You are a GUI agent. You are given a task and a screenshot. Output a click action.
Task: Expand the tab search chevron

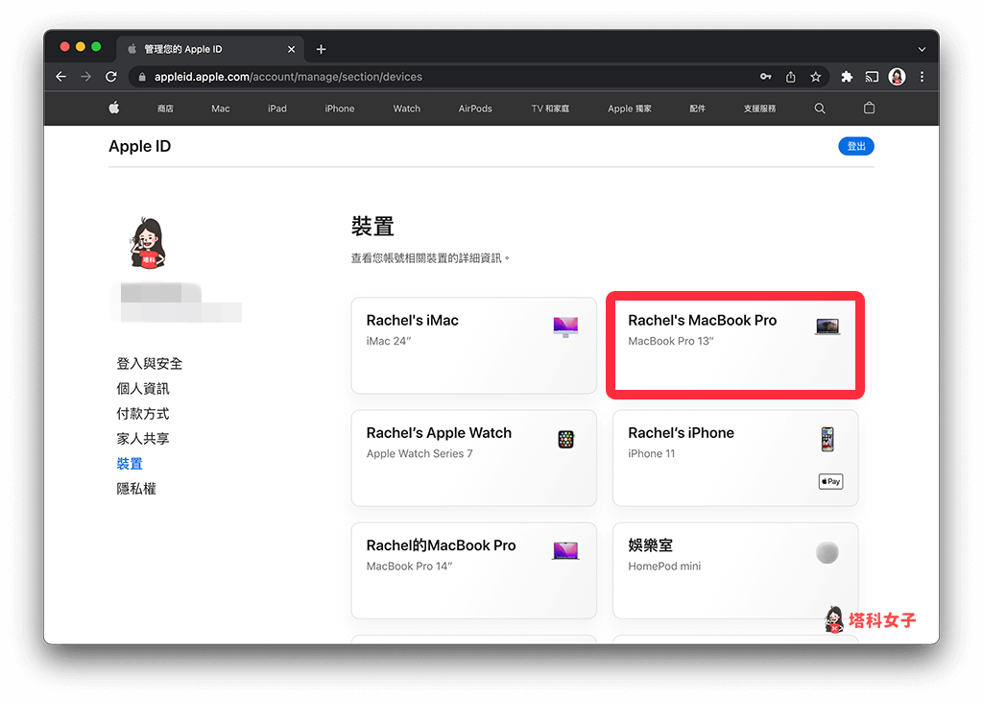(x=922, y=49)
